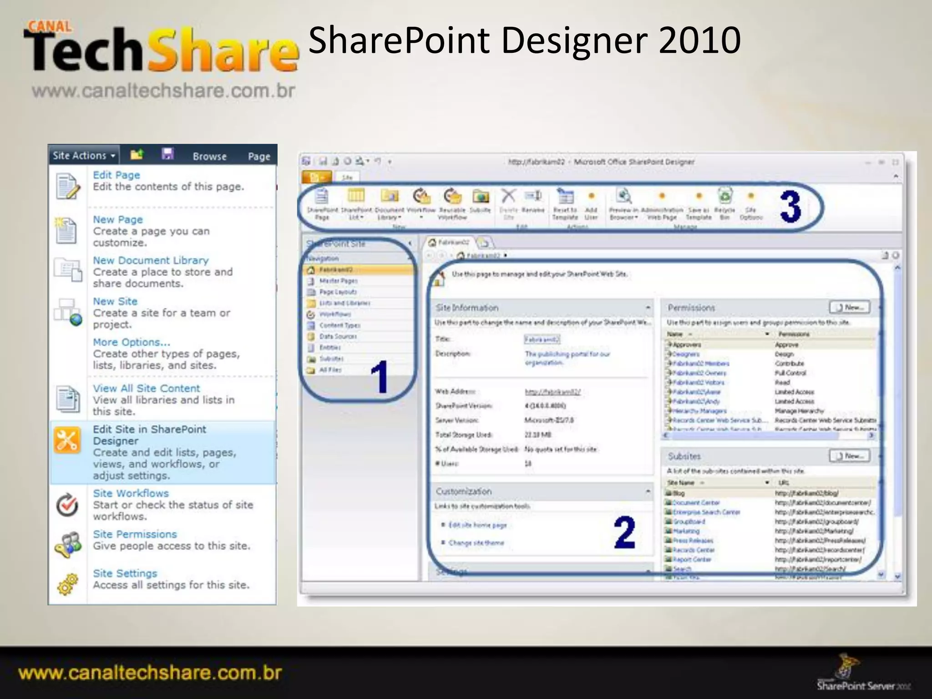Viewport: 932px width, 699px height.
Task: Click Reset to Template icon in ribbon
Action: click(x=565, y=196)
